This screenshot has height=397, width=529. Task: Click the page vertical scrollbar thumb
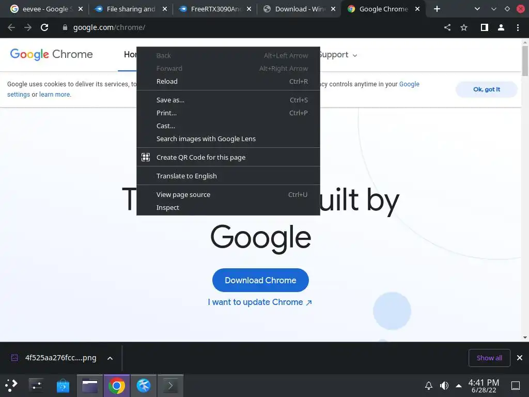tap(525, 61)
